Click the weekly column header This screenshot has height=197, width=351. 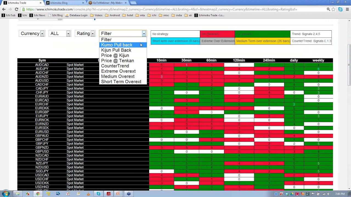(x=318, y=60)
